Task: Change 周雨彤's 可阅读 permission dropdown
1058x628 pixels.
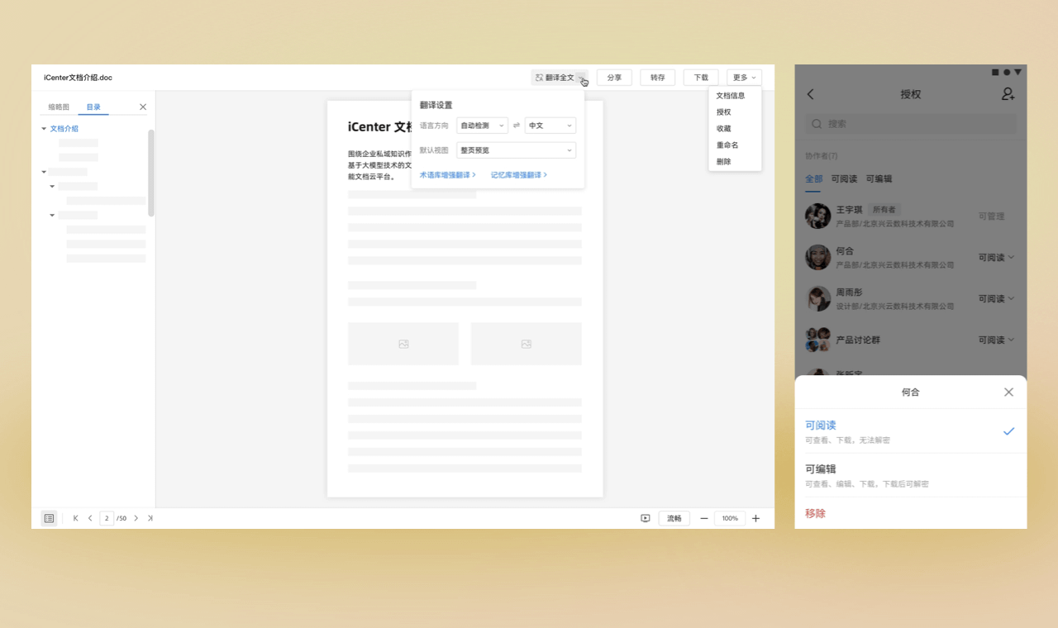Action: [x=996, y=298]
